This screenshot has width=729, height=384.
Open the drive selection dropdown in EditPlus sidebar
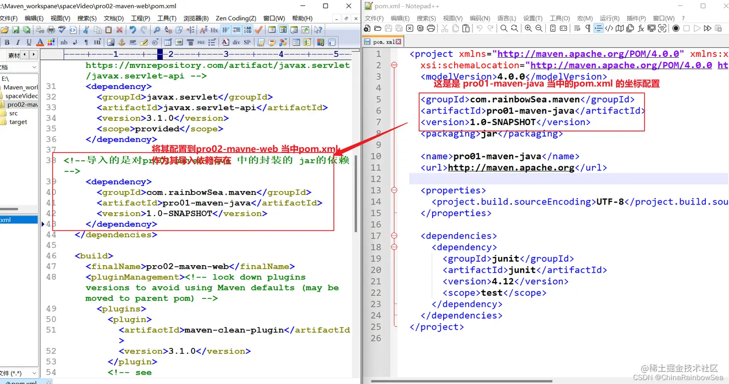pos(34,67)
